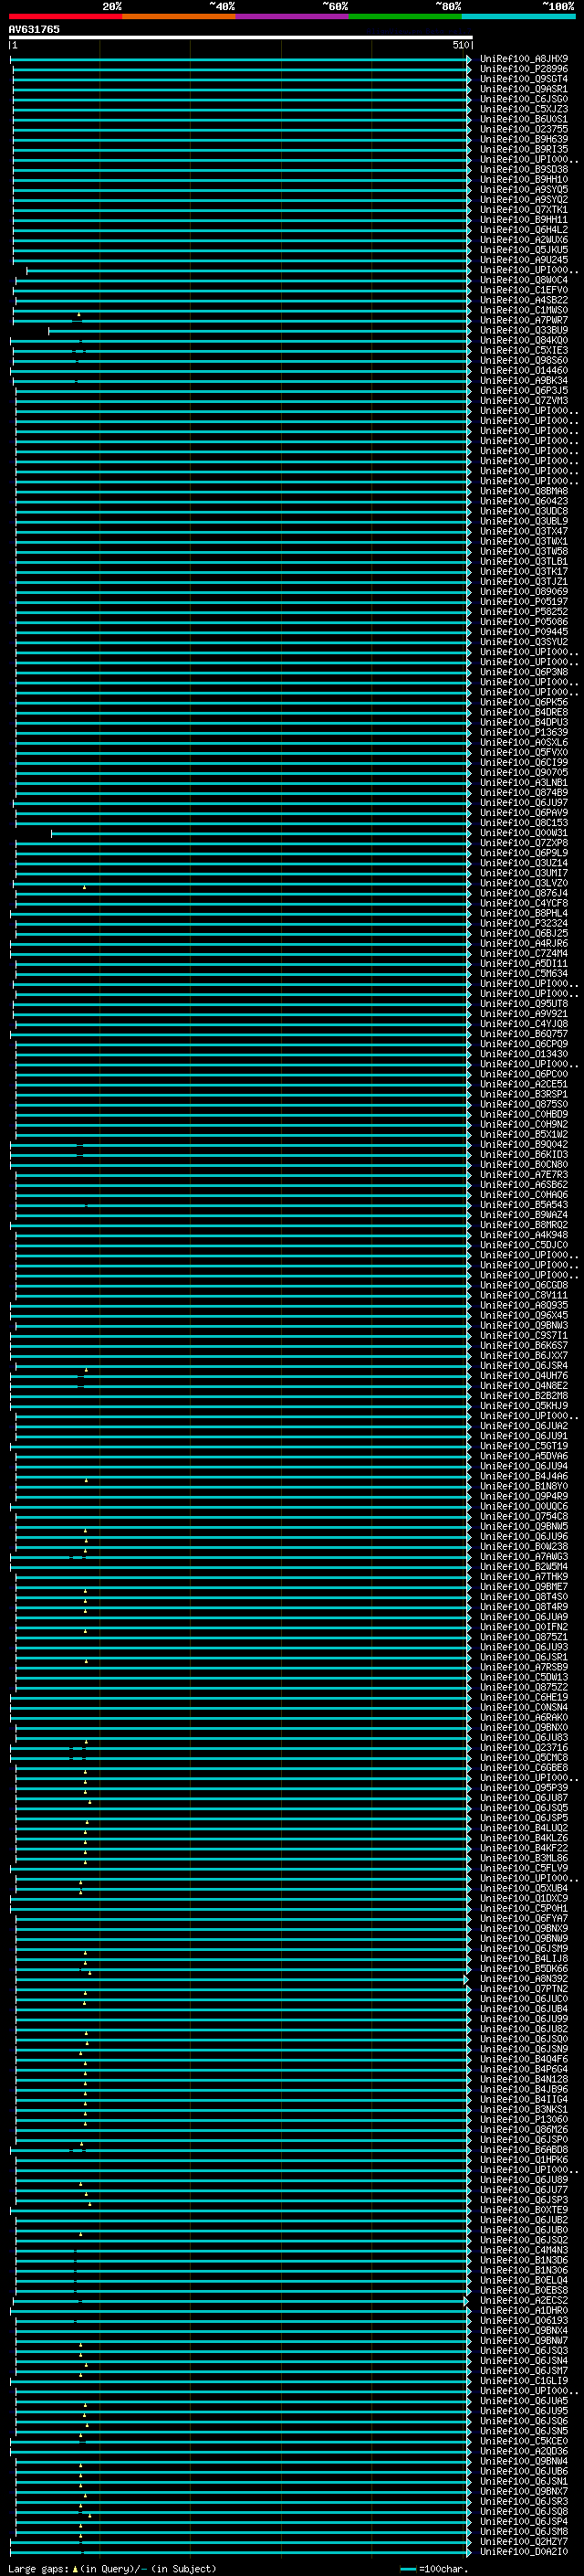The image size is (584, 2576).
Task: Select hit label UniRef100_C5XIE3
Action: (524, 350)
